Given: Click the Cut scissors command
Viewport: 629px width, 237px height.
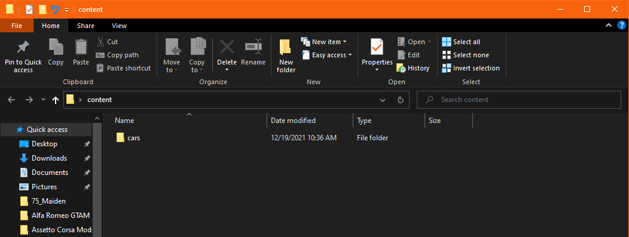Looking at the screenshot, I should pos(107,42).
